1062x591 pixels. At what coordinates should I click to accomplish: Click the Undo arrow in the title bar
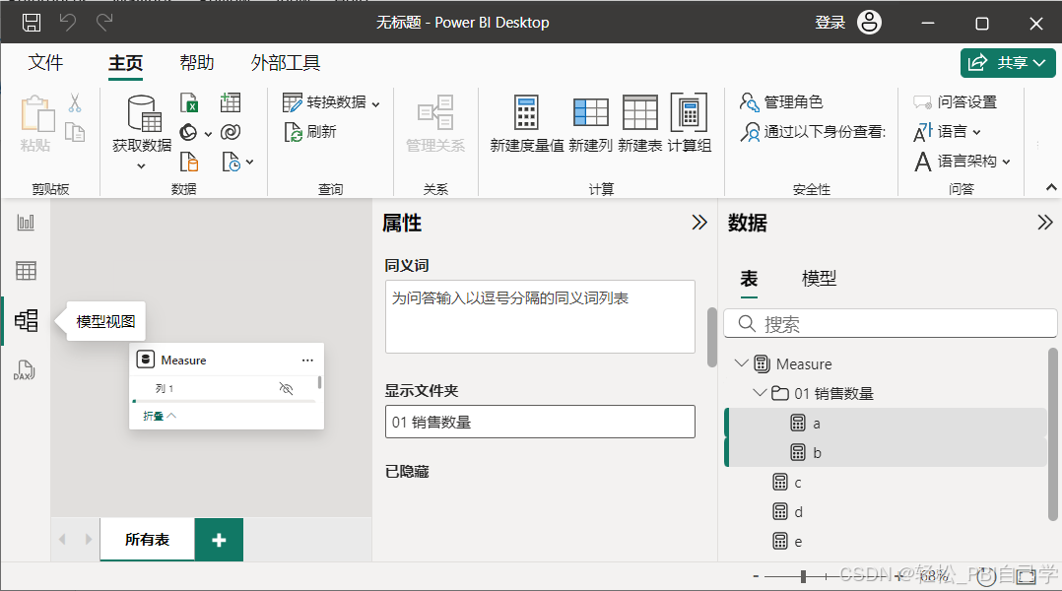tap(68, 23)
